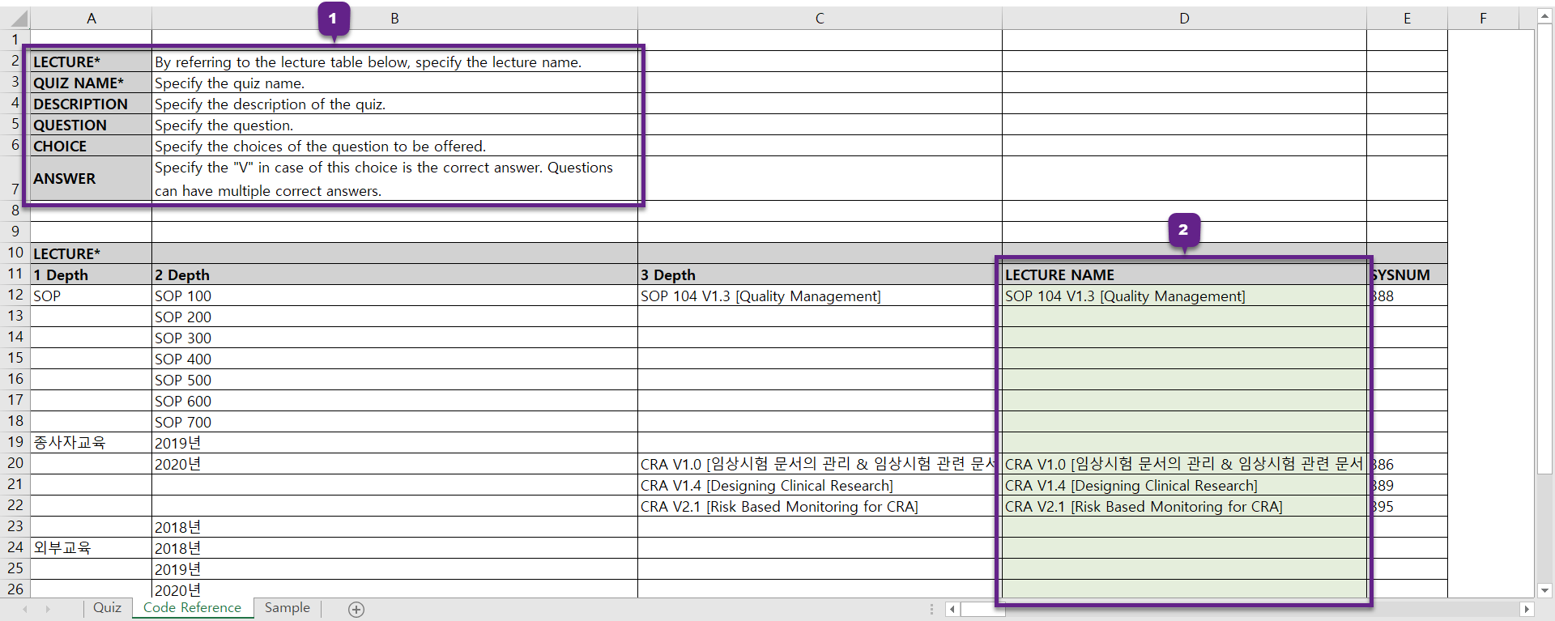The height and width of the screenshot is (621, 1555).
Task: Open the Sample sheet tab
Action: pos(287,608)
